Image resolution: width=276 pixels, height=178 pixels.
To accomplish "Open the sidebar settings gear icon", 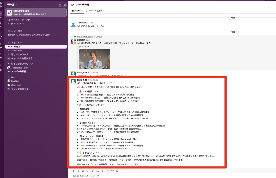I will 60,5.
